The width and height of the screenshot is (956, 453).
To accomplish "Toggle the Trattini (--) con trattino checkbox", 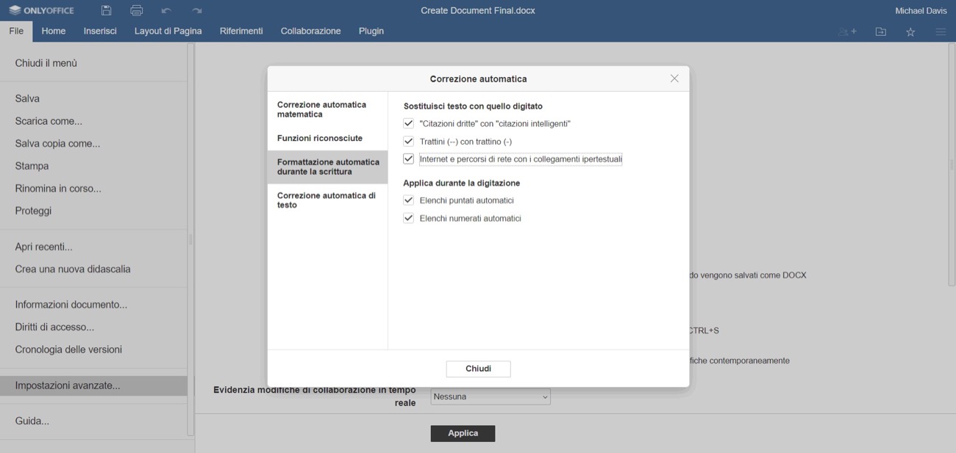I will [x=409, y=141].
